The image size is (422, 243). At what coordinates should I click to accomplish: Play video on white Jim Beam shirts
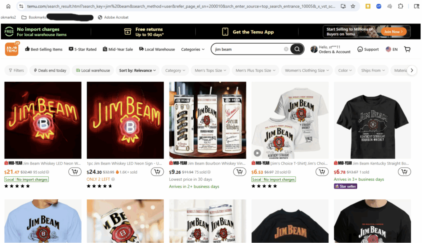[257, 153]
